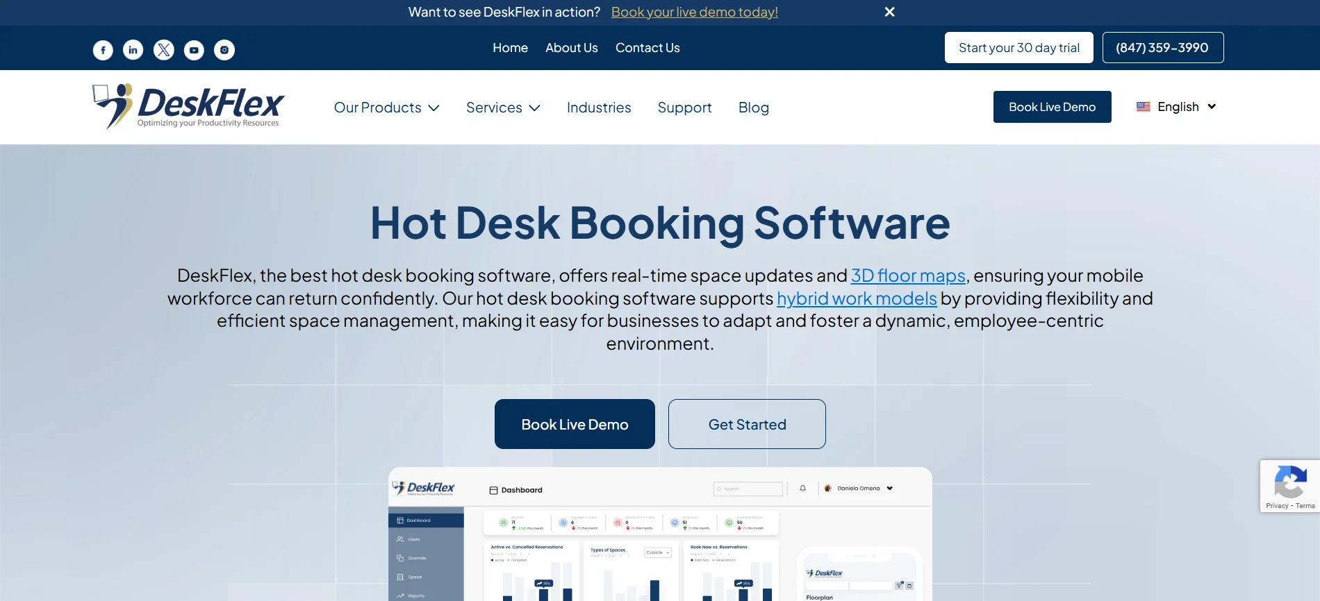Open the LinkedIn social icon
The width and height of the screenshot is (1320, 601).
tap(133, 50)
